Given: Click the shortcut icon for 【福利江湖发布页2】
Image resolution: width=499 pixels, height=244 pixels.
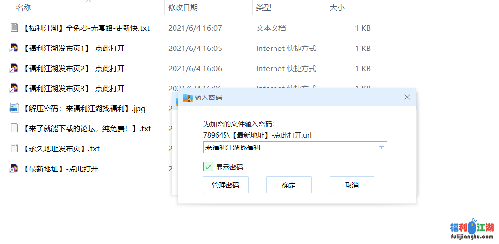Looking at the screenshot, I should 14,68.
